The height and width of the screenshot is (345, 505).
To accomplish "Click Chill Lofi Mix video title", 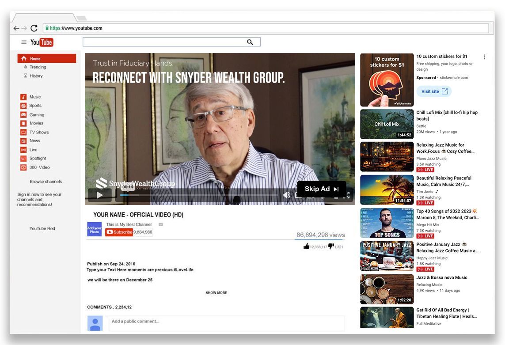I will coord(447,115).
